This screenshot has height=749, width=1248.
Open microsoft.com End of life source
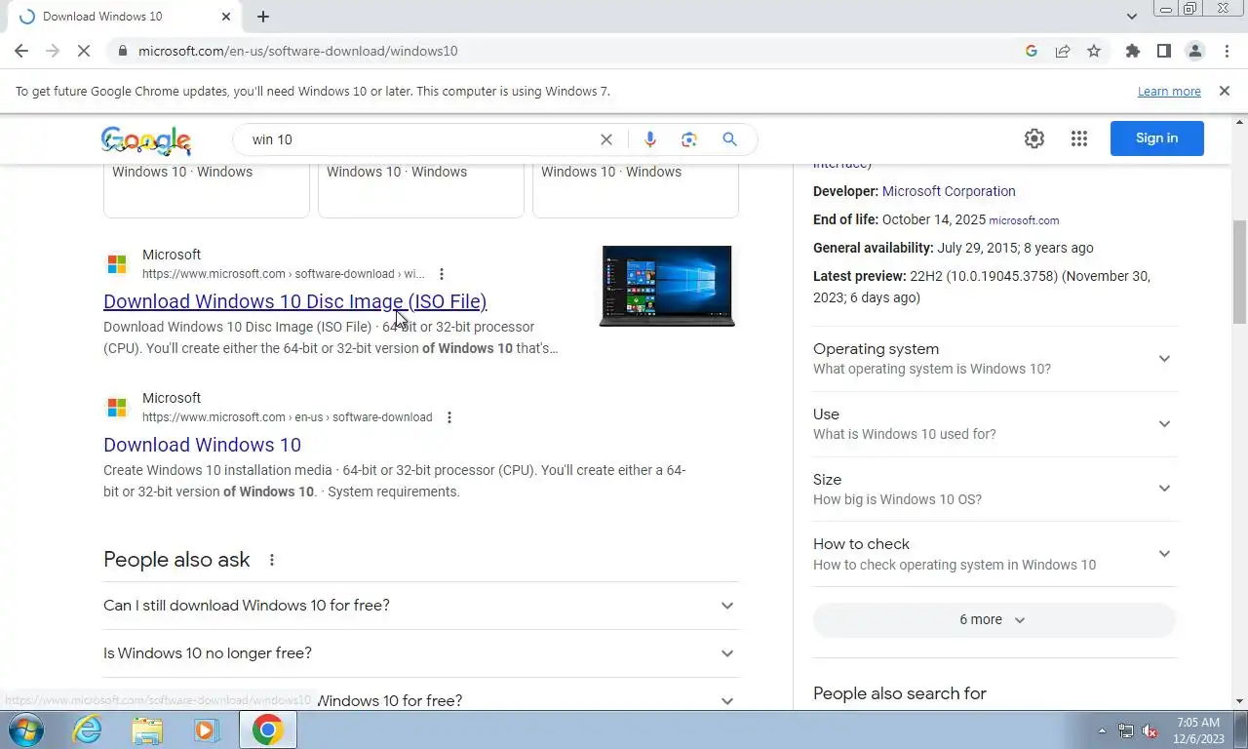click(1024, 220)
